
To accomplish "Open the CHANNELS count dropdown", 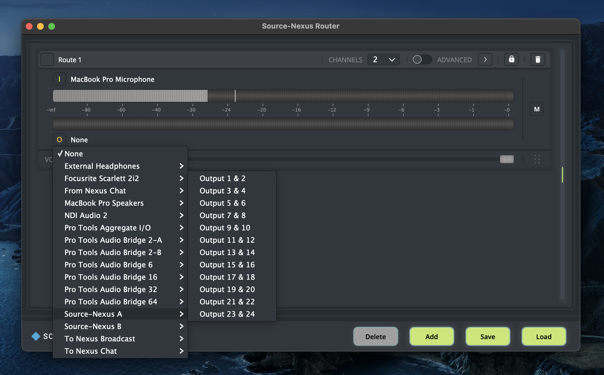I will coord(383,59).
